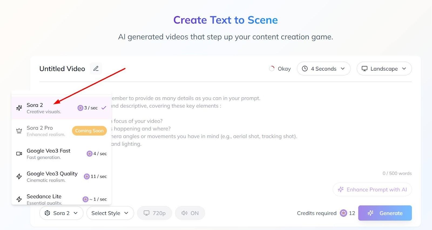This screenshot has height=230, width=432.
Task: Open the 4 Seconds duration dropdown
Action: click(x=324, y=69)
